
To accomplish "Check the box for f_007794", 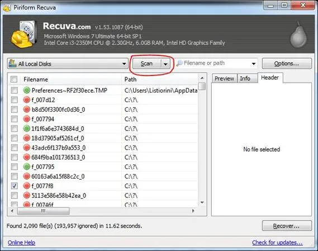I will click(14, 119).
